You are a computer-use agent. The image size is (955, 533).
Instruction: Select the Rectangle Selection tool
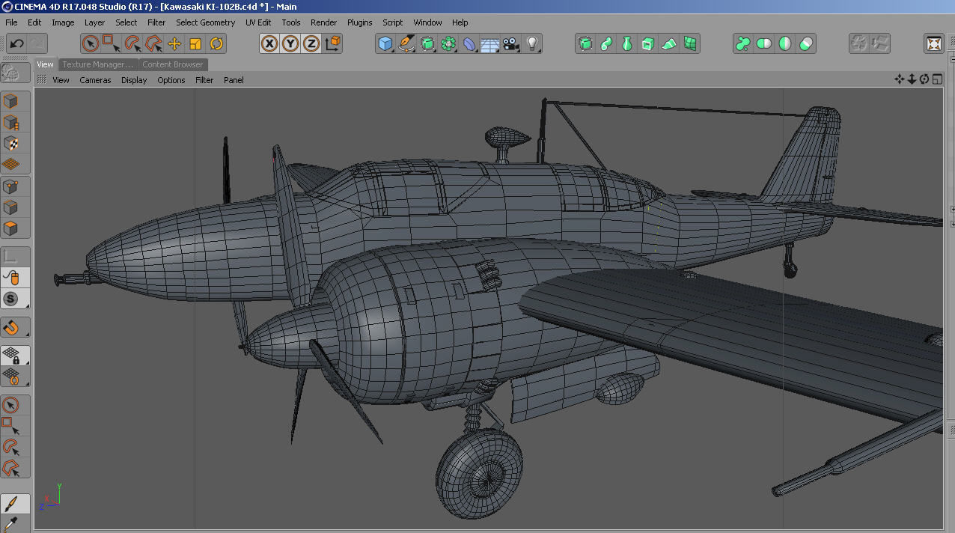coord(112,43)
